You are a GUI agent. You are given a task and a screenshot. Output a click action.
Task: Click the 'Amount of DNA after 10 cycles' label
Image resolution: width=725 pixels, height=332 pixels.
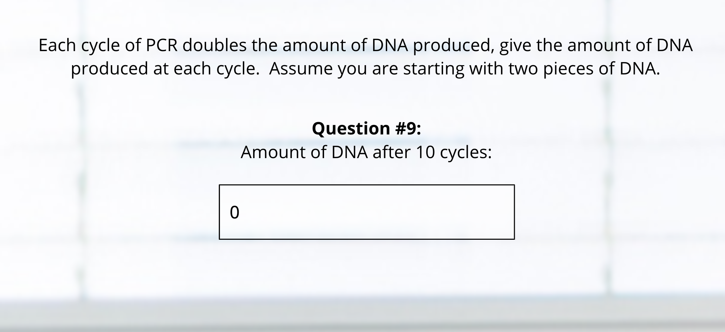pyautogui.click(x=366, y=152)
